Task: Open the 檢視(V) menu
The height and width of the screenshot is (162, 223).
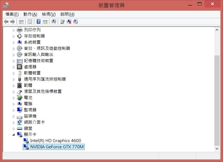Action: point(49,14)
